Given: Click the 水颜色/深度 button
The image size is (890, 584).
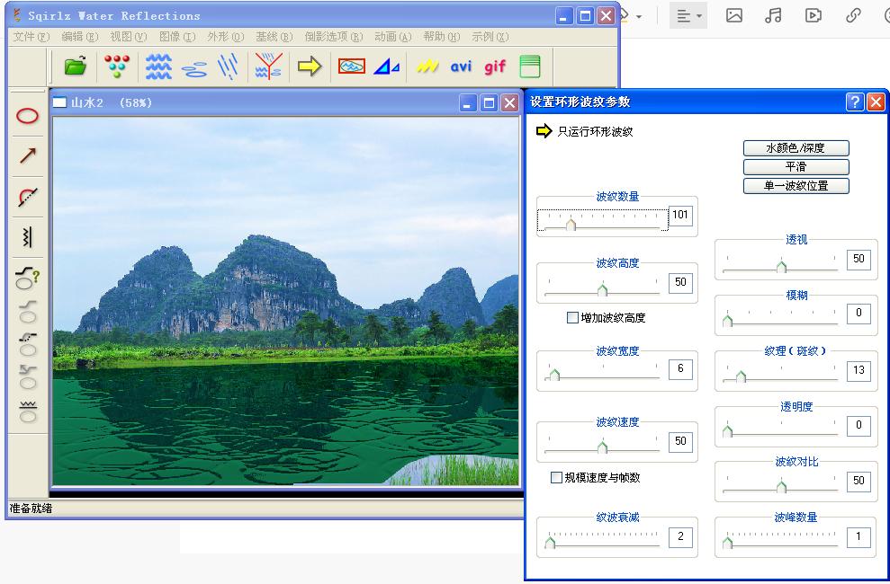Looking at the screenshot, I should pos(796,147).
